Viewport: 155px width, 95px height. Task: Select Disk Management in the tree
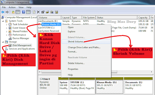point(22,45)
